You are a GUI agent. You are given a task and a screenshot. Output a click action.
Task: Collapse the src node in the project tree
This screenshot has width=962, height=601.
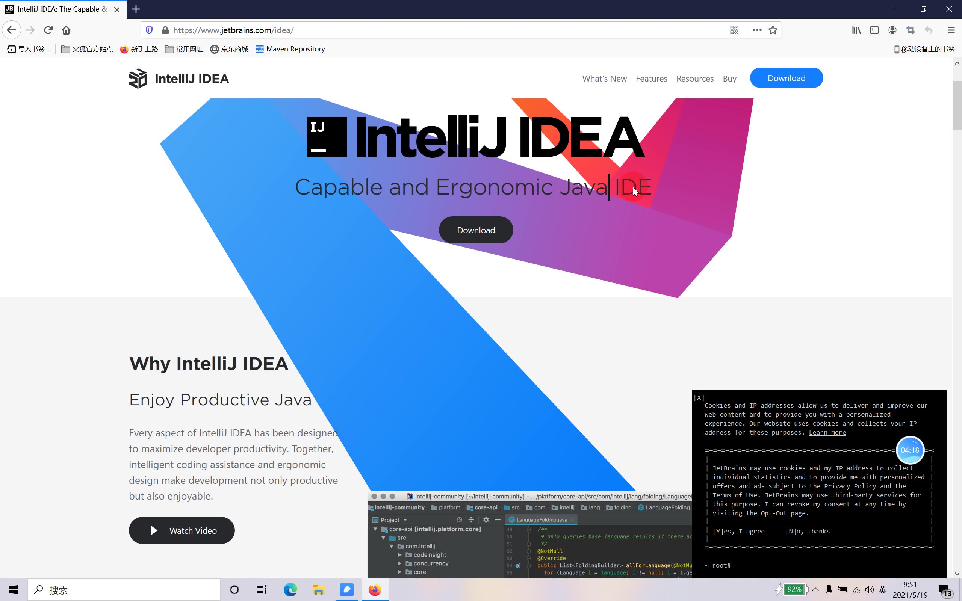coord(383,538)
